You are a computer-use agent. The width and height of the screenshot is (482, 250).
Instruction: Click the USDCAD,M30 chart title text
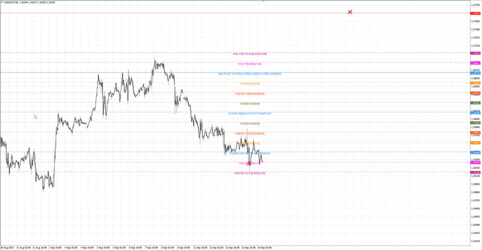pos(11,2)
